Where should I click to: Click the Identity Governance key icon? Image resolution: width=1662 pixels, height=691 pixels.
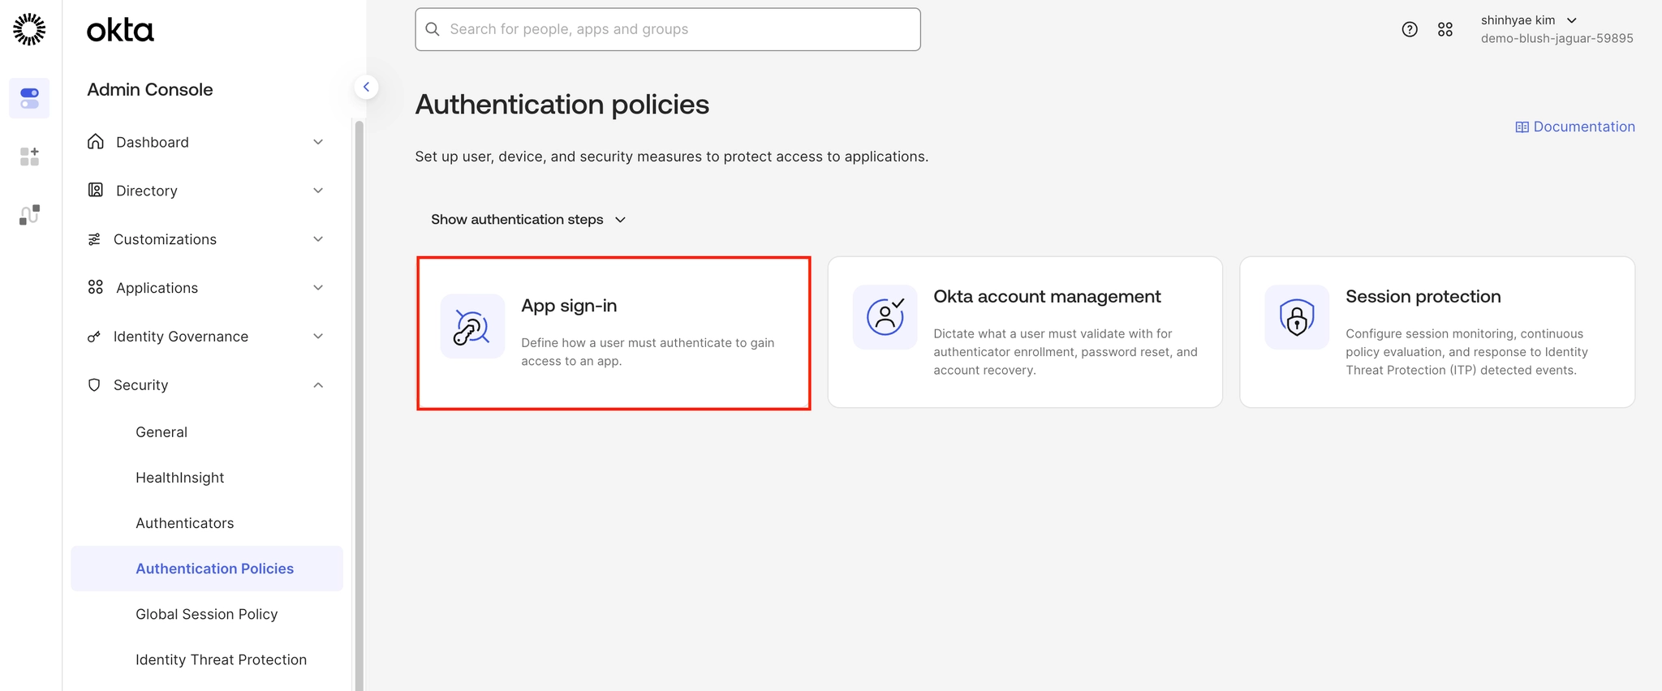click(x=94, y=337)
